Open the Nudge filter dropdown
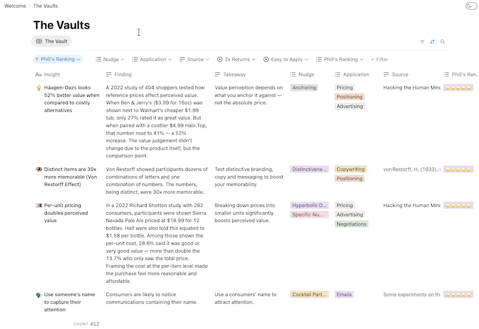The image size is (479, 329). pos(110,59)
